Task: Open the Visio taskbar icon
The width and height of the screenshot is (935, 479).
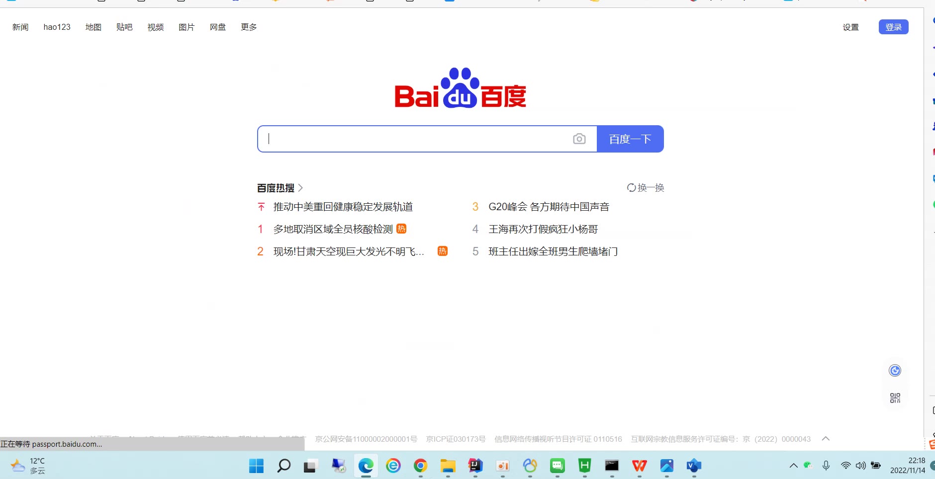Action: (x=694, y=466)
